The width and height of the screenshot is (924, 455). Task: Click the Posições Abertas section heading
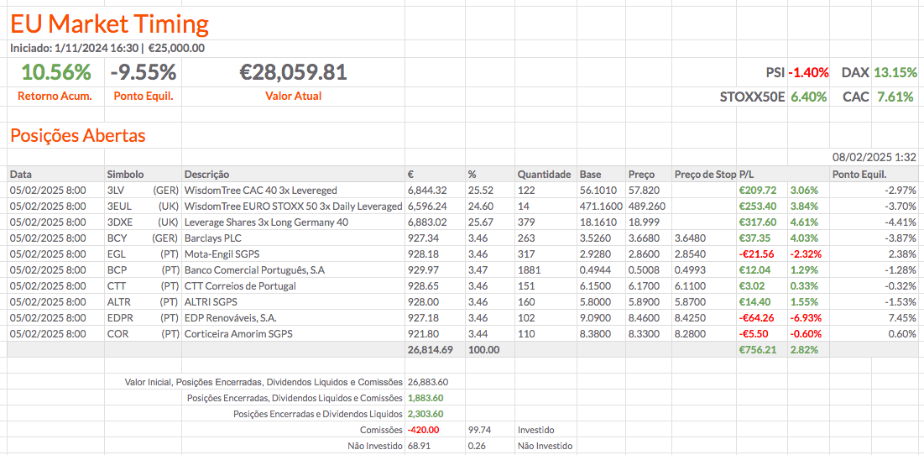tap(77, 135)
